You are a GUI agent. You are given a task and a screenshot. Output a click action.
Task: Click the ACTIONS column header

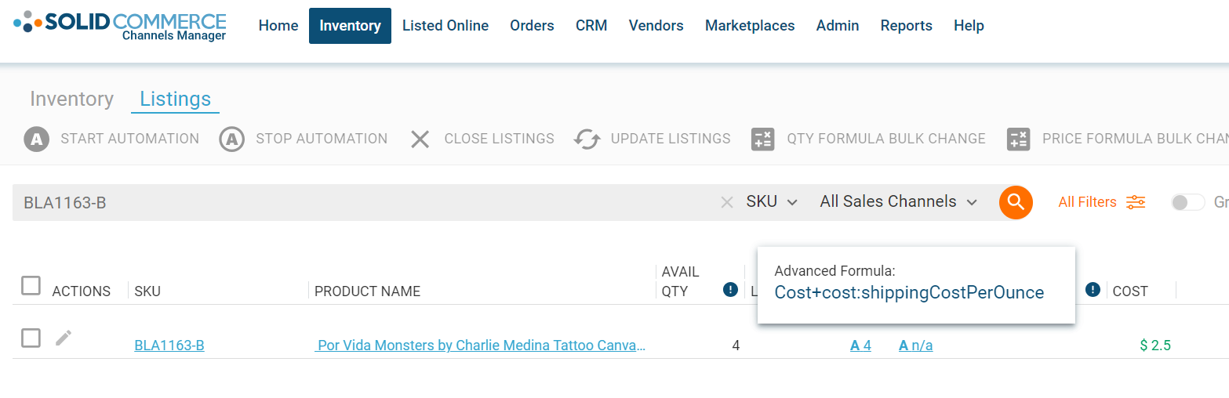(x=82, y=291)
